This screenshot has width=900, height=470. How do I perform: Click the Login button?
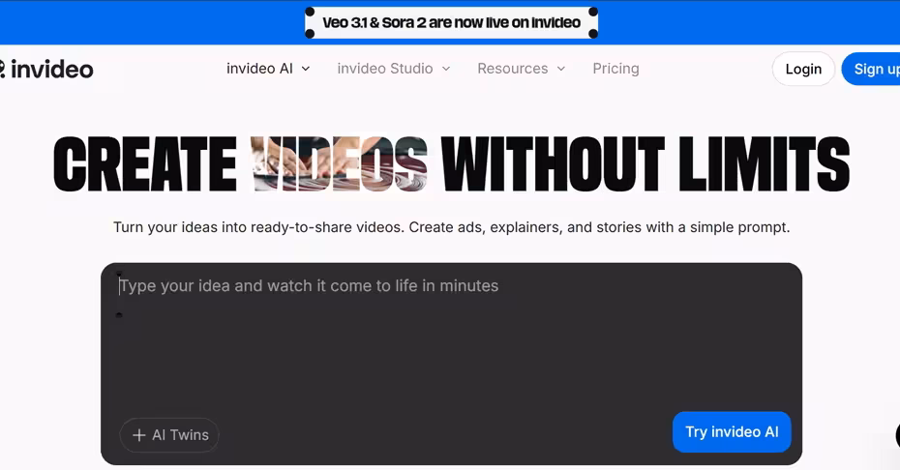click(x=803, y=69)
